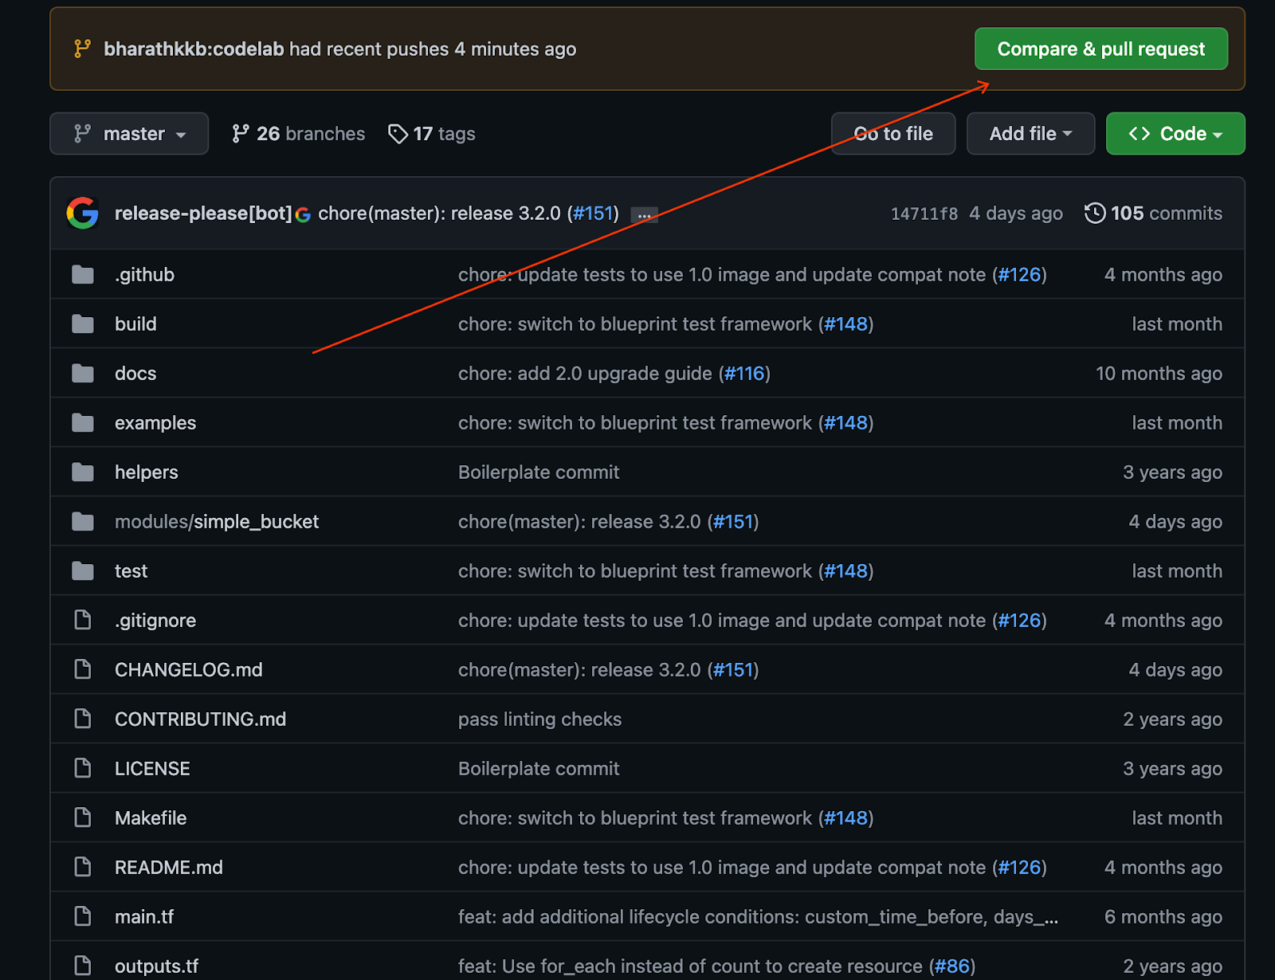Viewport: 1275px width, 980px height.
Task: Expand the Add file dropdown
Action: pos(1030,134)
